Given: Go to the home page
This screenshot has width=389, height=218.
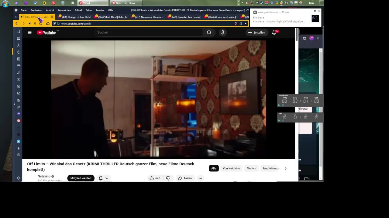Looking at the screenshot, I should [48, 24].
